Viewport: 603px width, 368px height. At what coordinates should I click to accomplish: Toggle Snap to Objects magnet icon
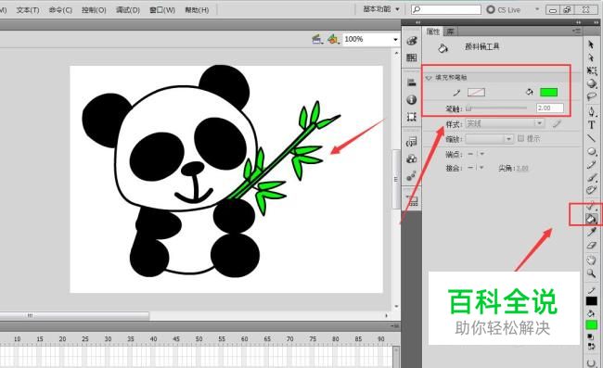tap(592, 362)
